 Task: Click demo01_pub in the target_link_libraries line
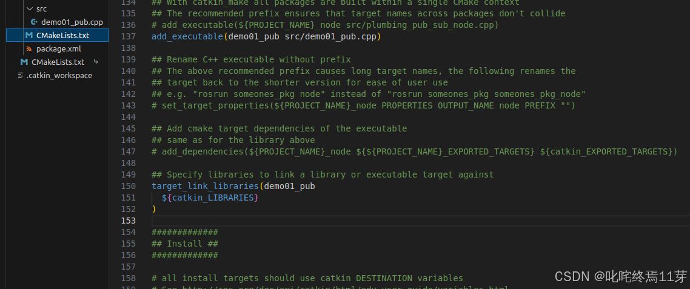coord(290,186)
